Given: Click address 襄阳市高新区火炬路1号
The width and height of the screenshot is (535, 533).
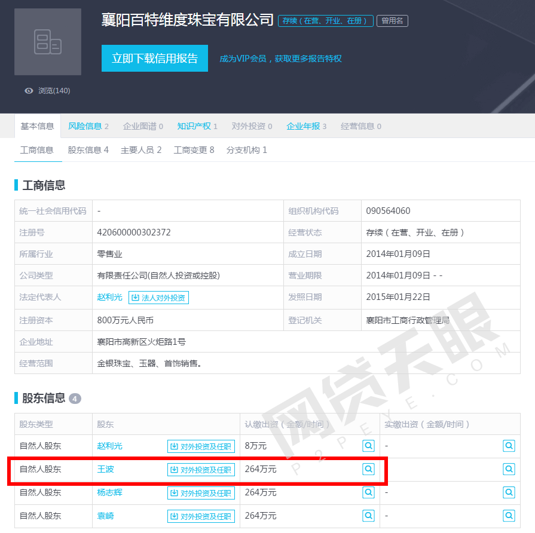Looking at the screenshot, I should point(141,342).
